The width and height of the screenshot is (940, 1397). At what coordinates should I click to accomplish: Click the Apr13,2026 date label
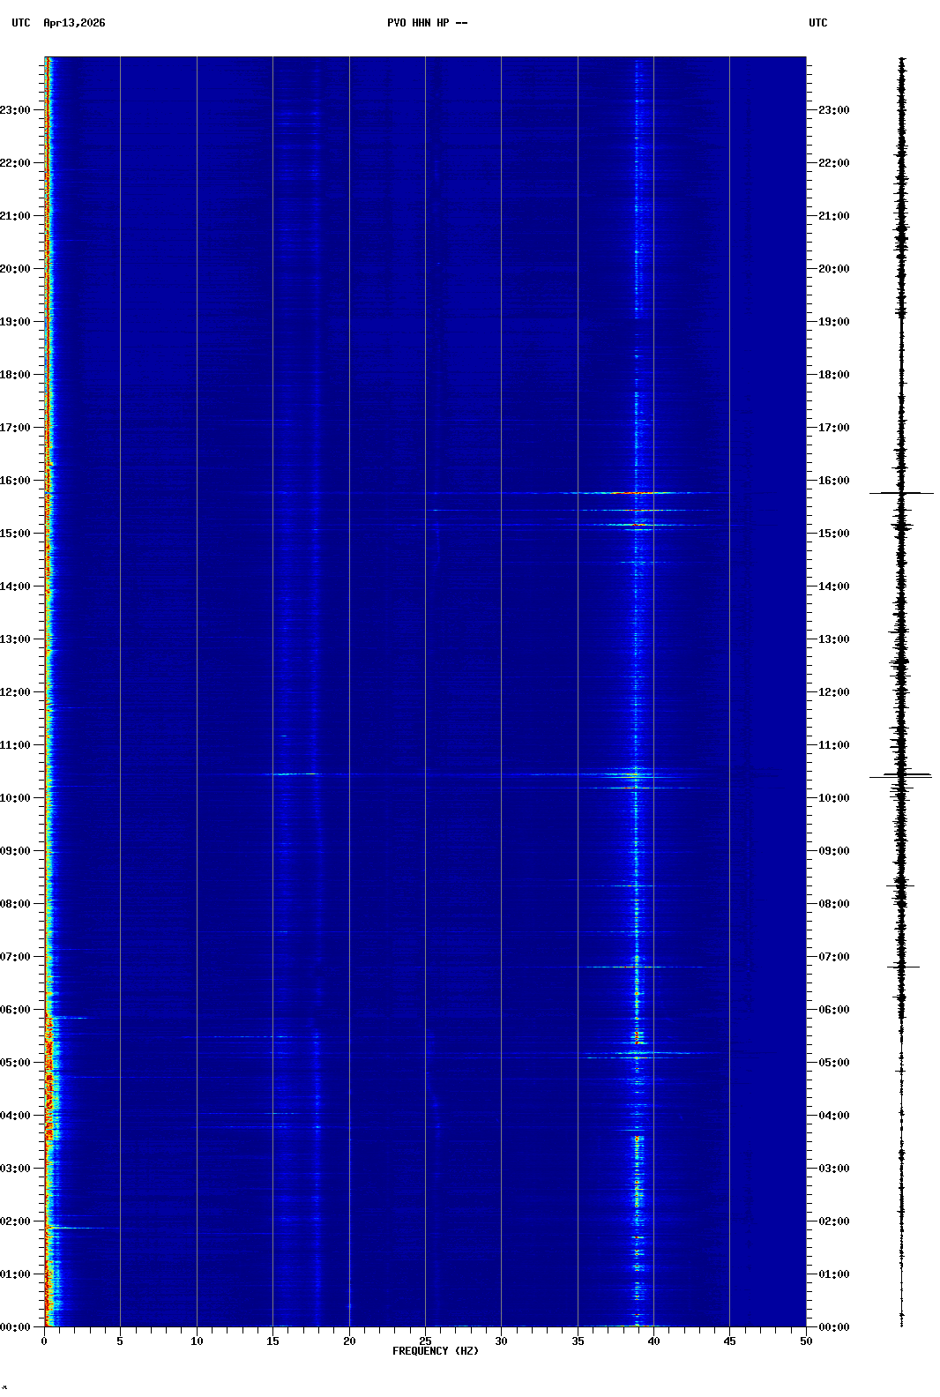coord(74,23)
